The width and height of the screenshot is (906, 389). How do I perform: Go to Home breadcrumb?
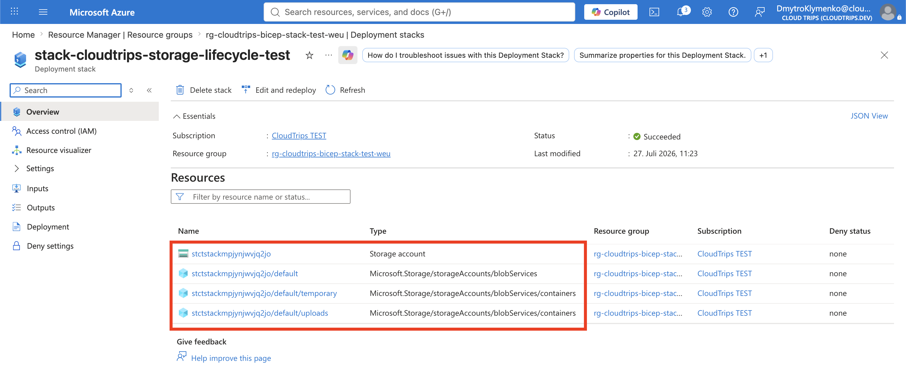23,34
